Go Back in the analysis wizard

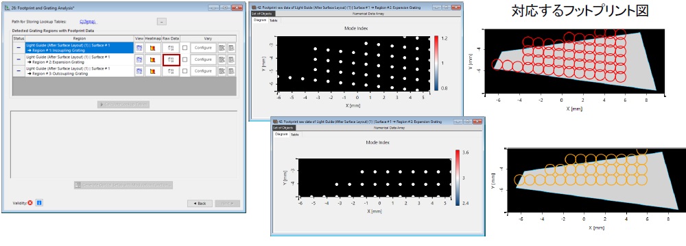[200, 204]
